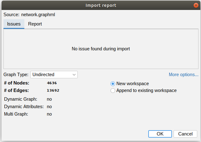Click the Source network.graphml text

[29, 15]
